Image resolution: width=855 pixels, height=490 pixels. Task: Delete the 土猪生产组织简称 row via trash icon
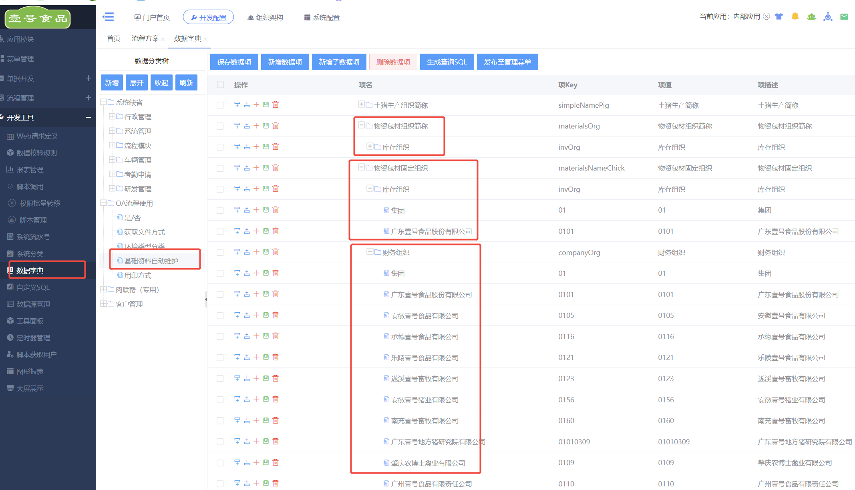tap(276, 104)
